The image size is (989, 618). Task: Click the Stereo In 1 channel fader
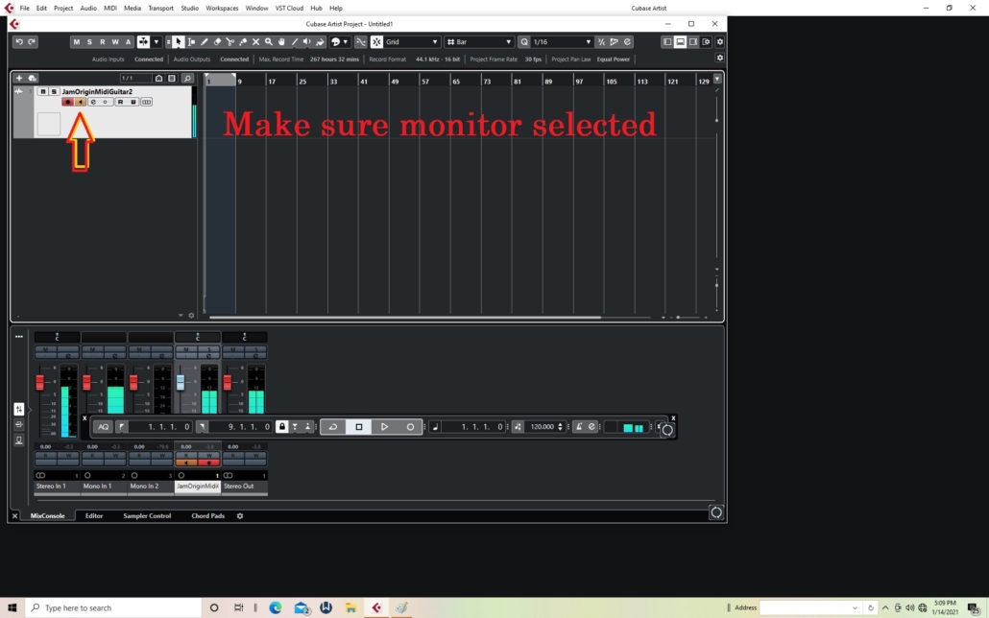tap(39, 382)
